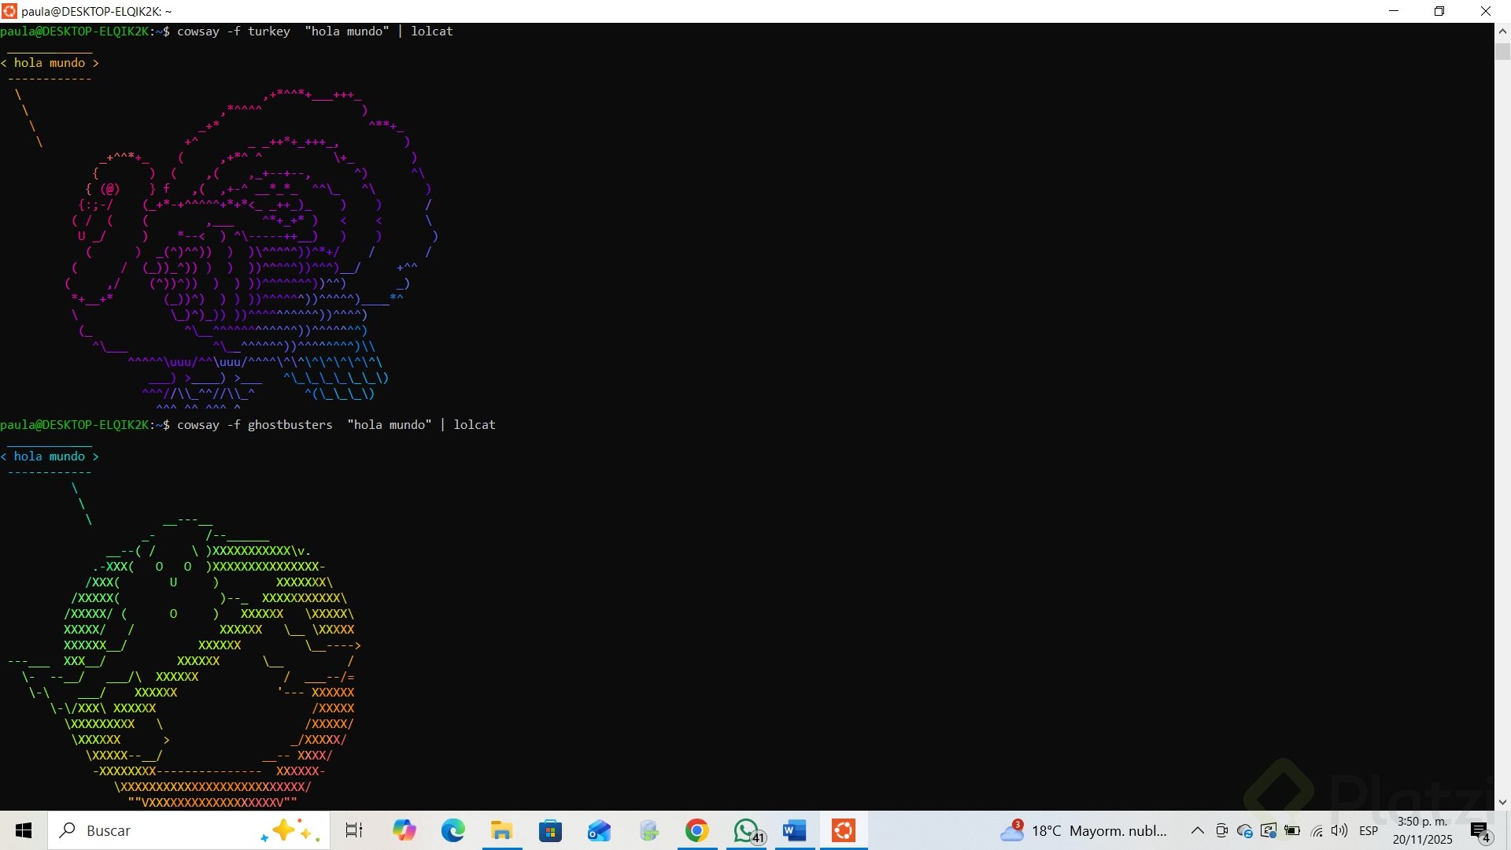Open notification center with 4 notifications
The width and height of the screenshot is (1511, 850).
(x=1480, y=830)
